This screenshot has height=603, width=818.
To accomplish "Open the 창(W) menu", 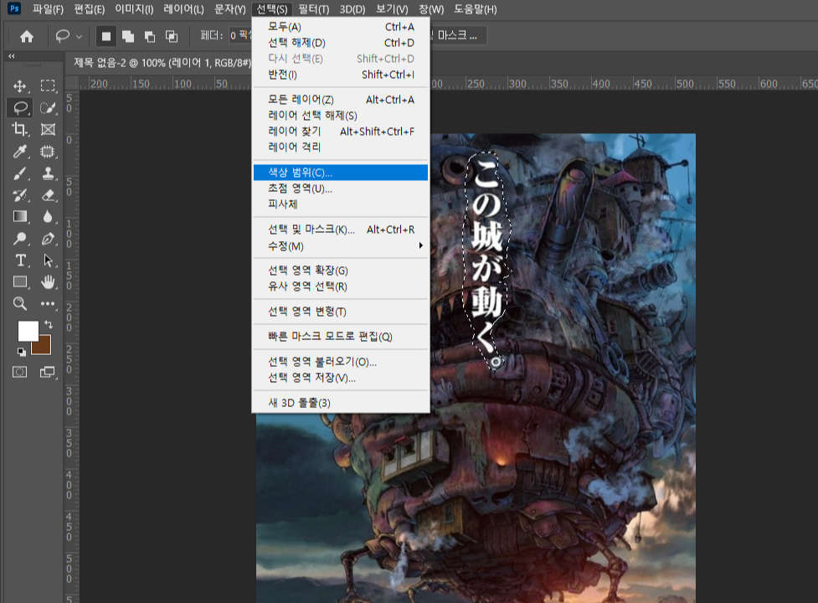I will pyautogui.click(x=431, y=9).
